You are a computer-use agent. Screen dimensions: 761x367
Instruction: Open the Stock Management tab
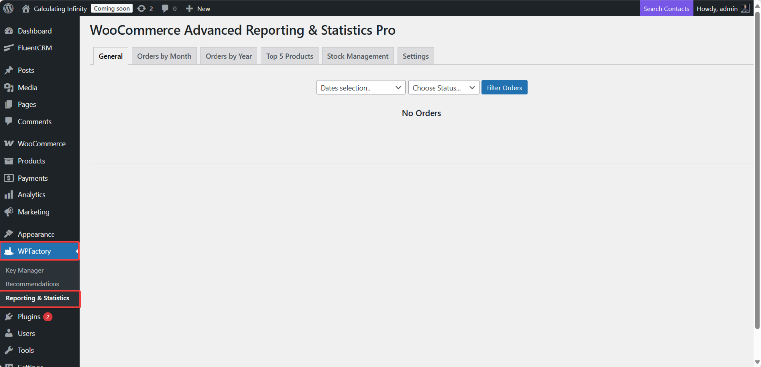tap(358, 56)
